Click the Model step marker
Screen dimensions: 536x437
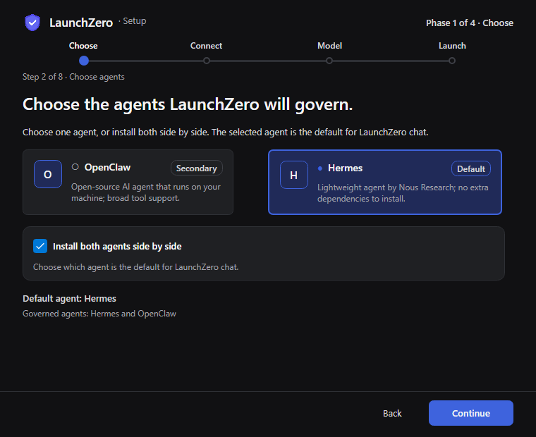[x=329, y=61]
